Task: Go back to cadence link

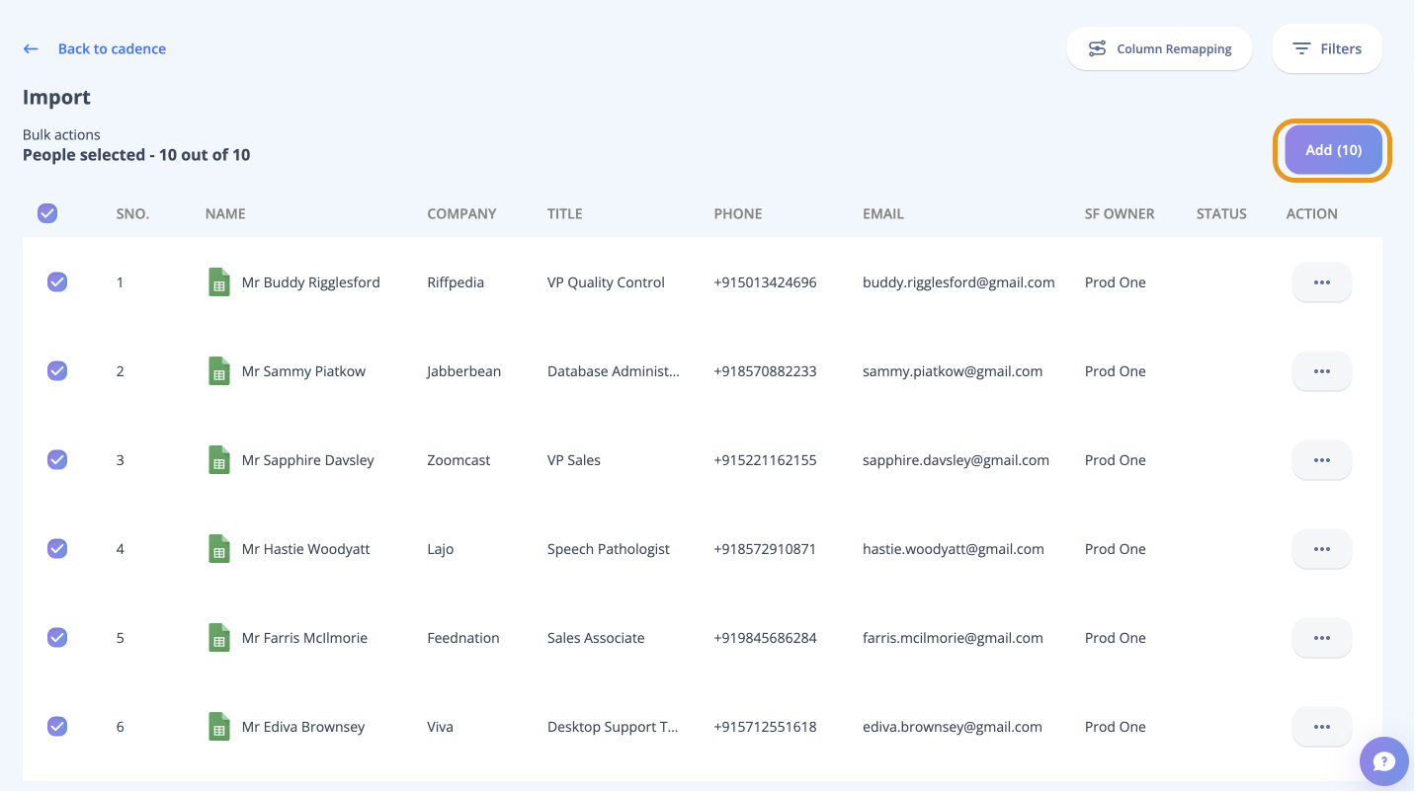Action: 112,49
